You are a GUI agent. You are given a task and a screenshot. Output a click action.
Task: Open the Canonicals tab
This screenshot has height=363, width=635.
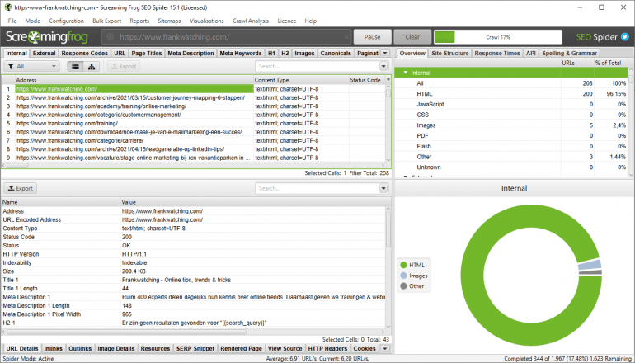336,53
